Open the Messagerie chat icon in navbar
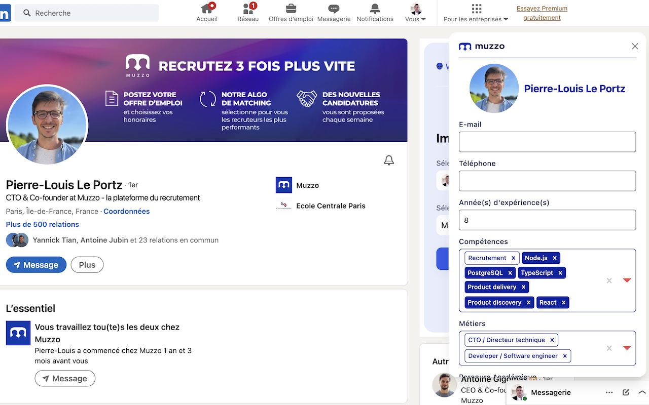The height and width of the screenshot is (405, 649). pos(334,13)
